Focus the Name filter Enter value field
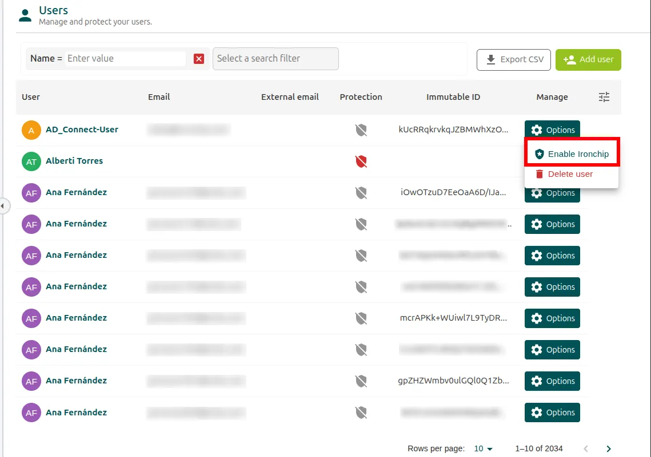The image size is (651, 457). pos(125,59)
